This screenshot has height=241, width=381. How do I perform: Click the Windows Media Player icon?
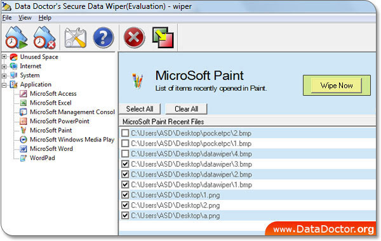[23, 140]
